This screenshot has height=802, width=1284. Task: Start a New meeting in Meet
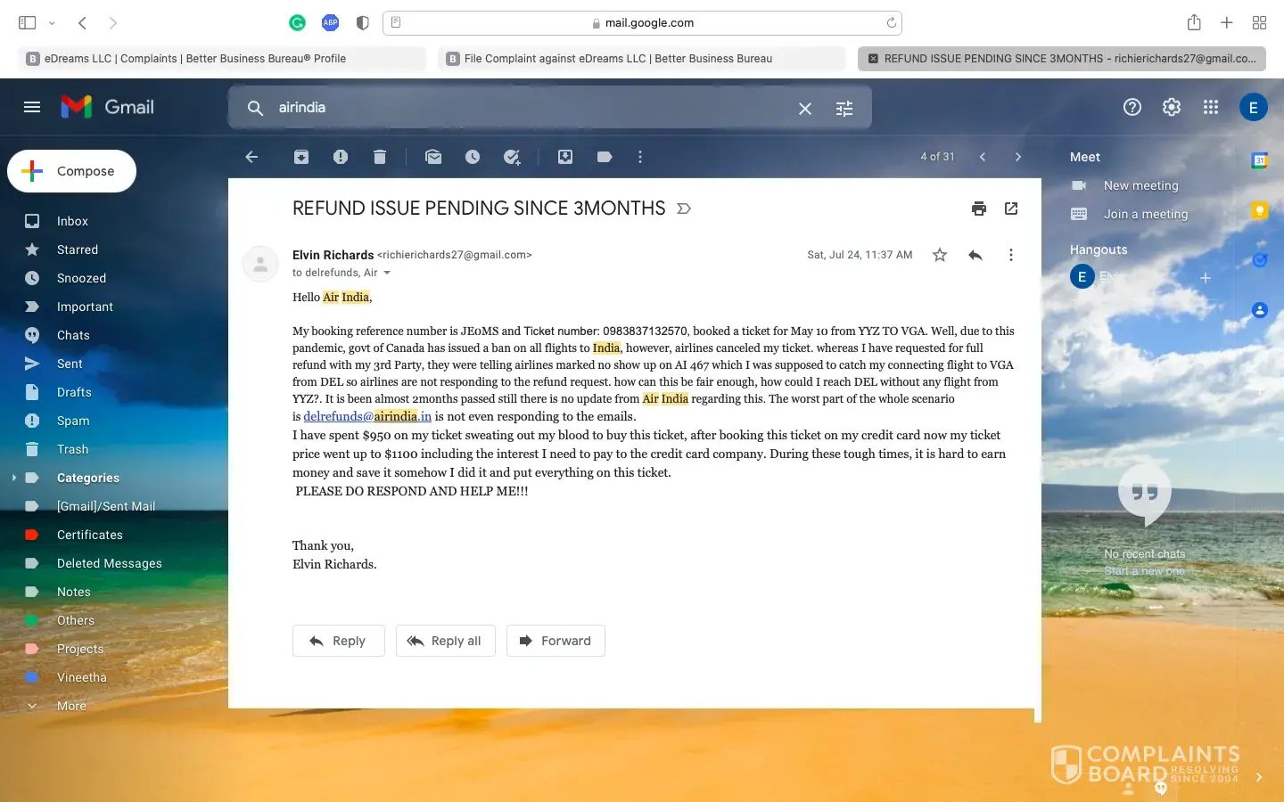(x=1141, y=185)
